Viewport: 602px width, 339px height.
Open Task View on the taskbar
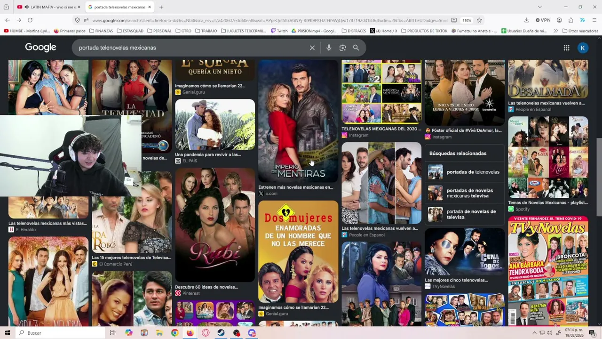(112, 333)
